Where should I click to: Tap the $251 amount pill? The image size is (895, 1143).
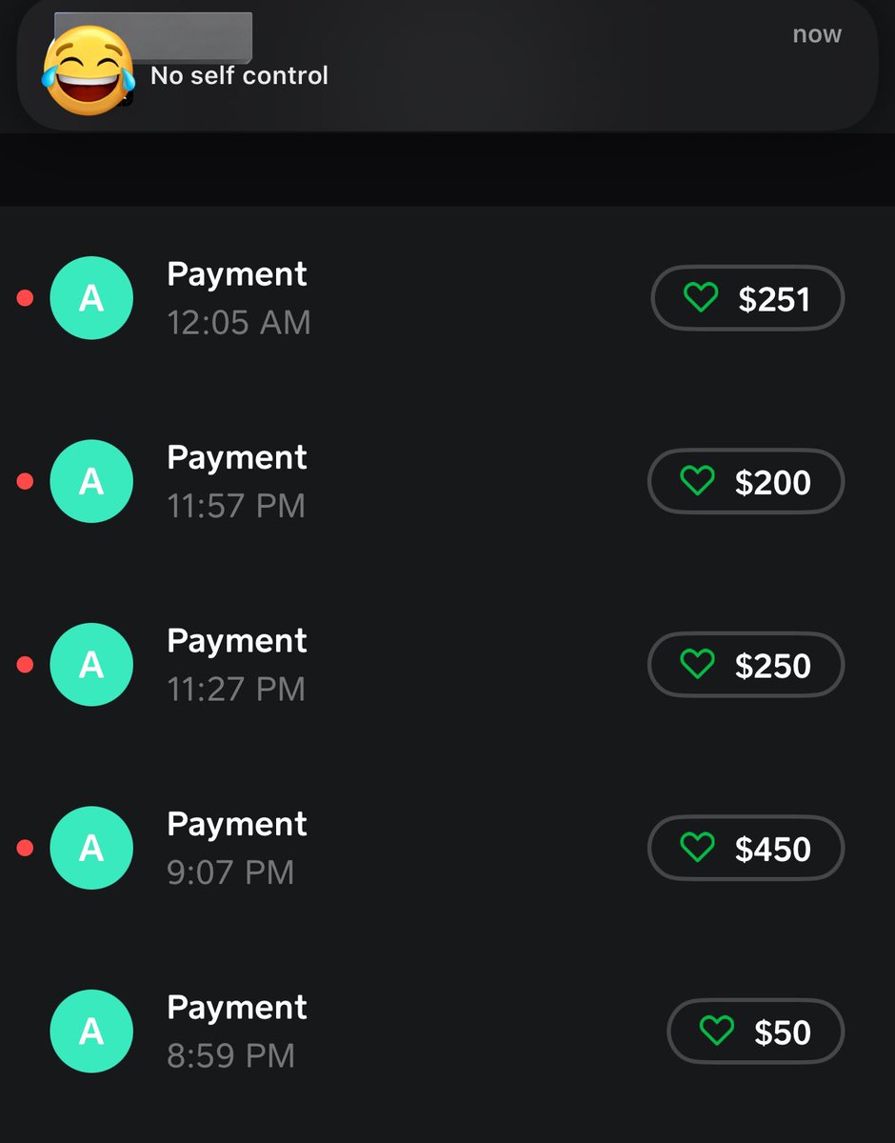coord(747,298)
